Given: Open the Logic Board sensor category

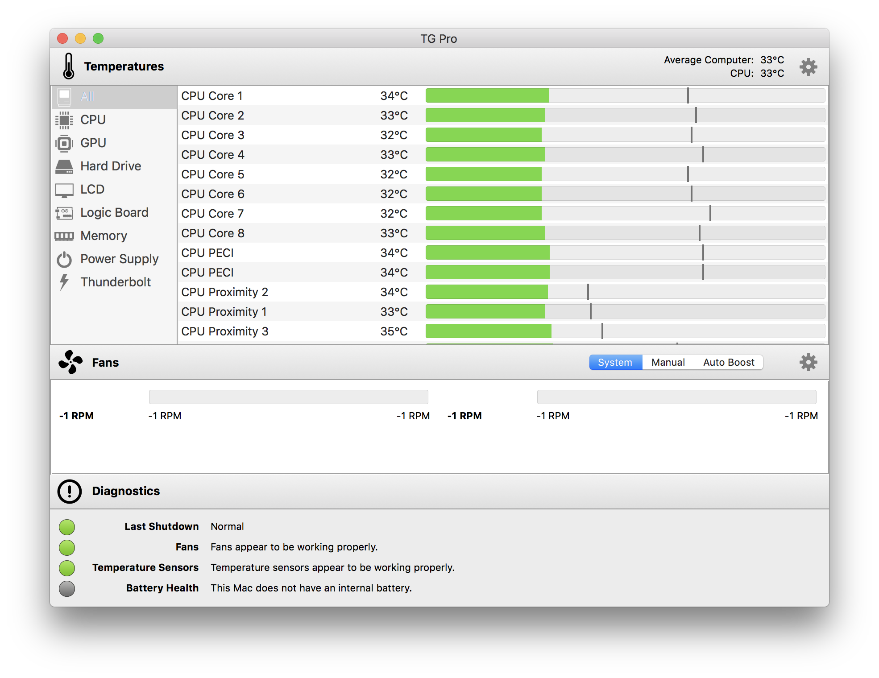Looking at the screenshot, I should [114, 213].
